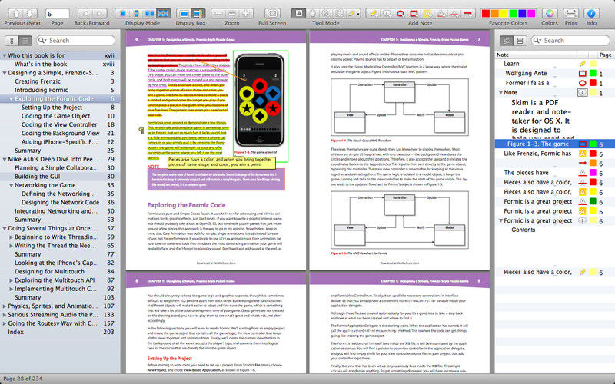Select the hand scroll tool
This screenshot has height=384, width=615.
pos(313,13)
